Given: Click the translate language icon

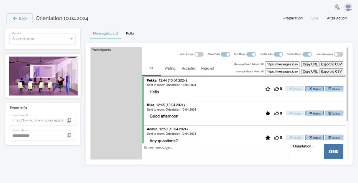Looking at the screenshot, I should coord(337,7).
